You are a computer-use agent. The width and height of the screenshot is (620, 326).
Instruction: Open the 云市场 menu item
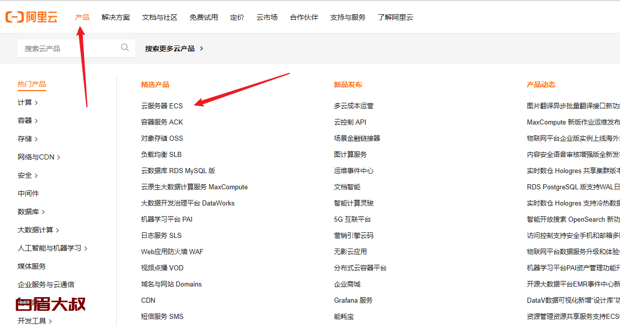267,17
